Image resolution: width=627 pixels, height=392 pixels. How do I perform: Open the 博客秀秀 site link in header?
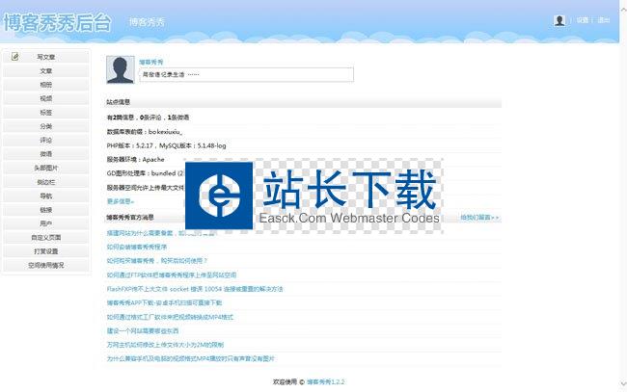tap(147, 22)
